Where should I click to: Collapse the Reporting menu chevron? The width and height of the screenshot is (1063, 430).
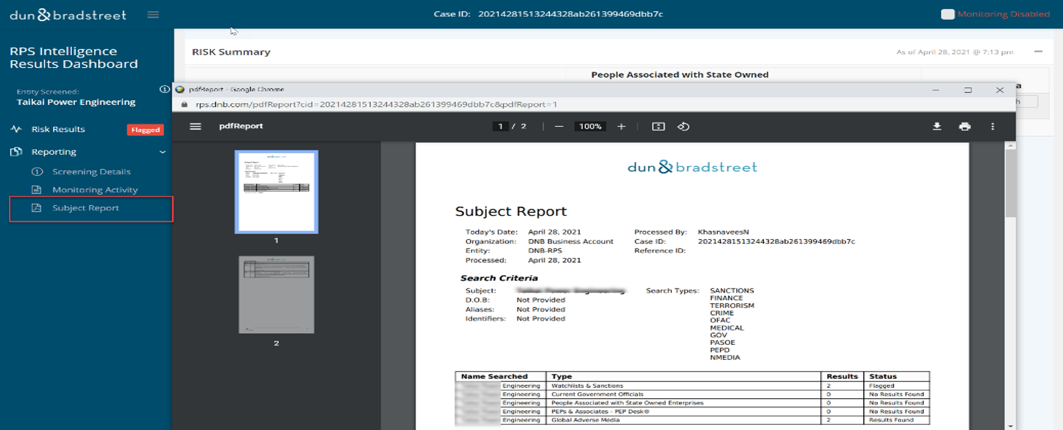[163, 152]
